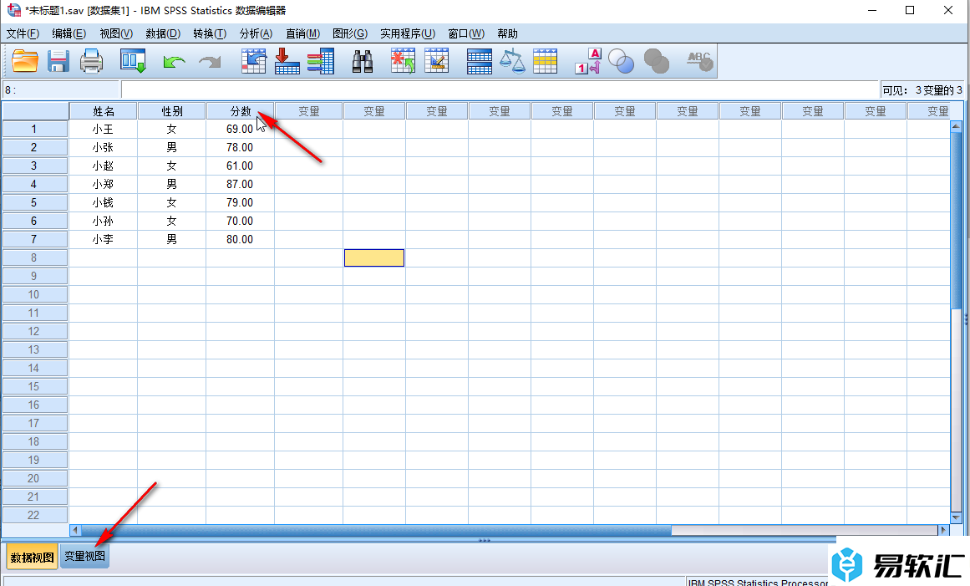Select row header number 1
The height and width of the screenshot is (586, 970).
[x=34, y=130]
